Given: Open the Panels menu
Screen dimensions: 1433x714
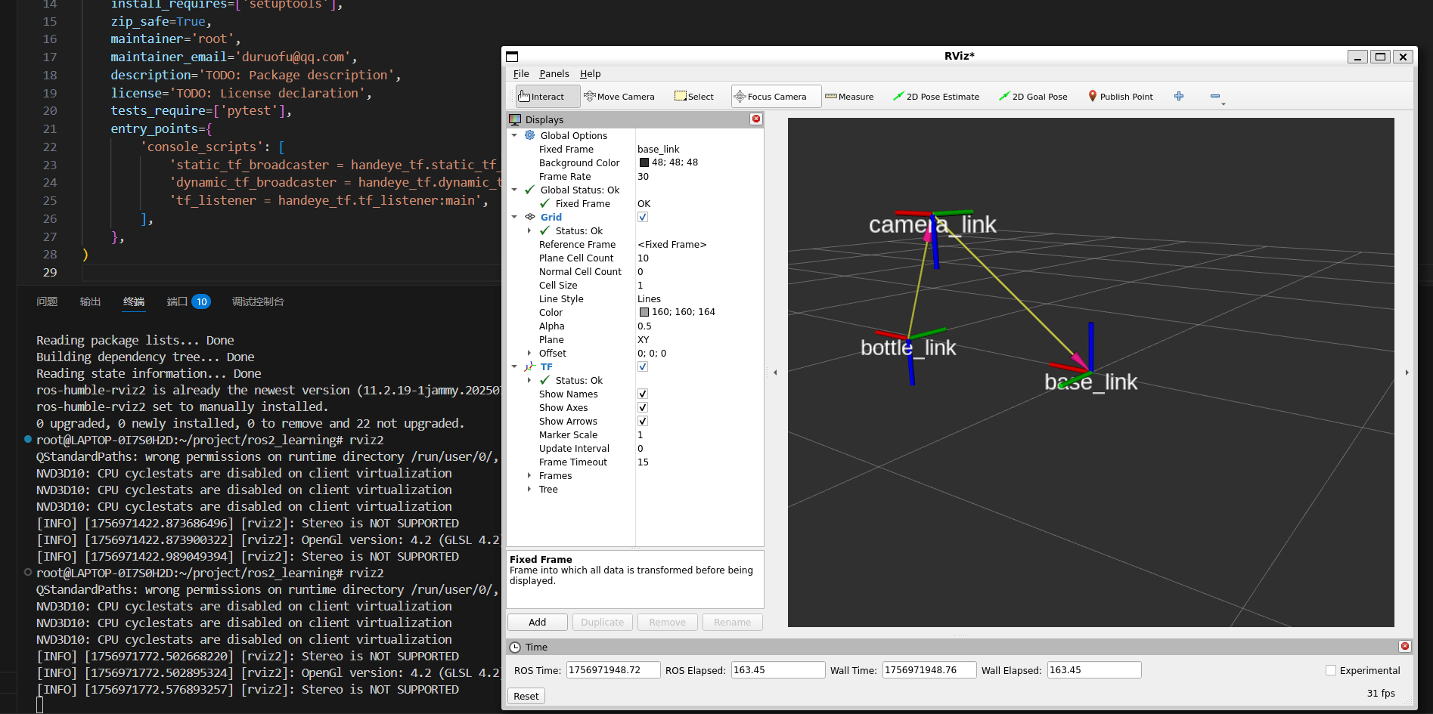Looking at the screenshot, I should point(554,74).
